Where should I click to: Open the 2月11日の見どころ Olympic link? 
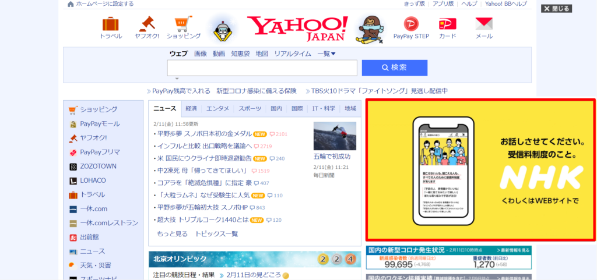click(253, 275)
